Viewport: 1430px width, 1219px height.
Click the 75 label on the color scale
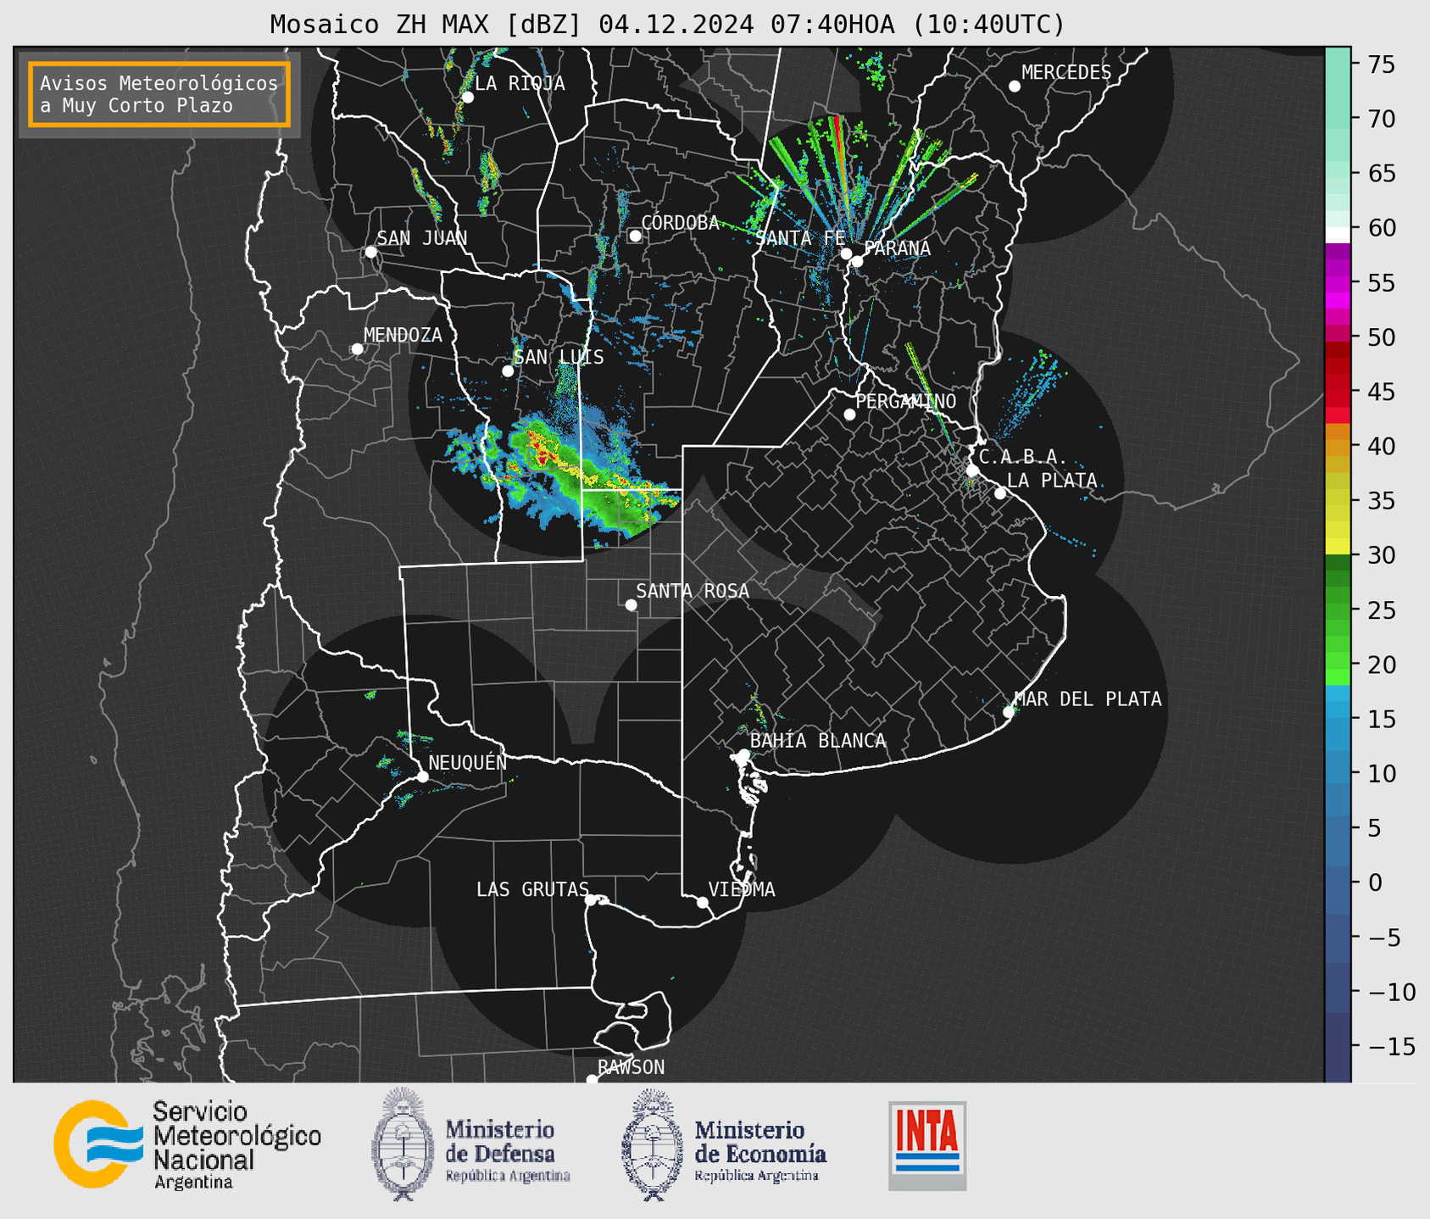point(1382,64)
